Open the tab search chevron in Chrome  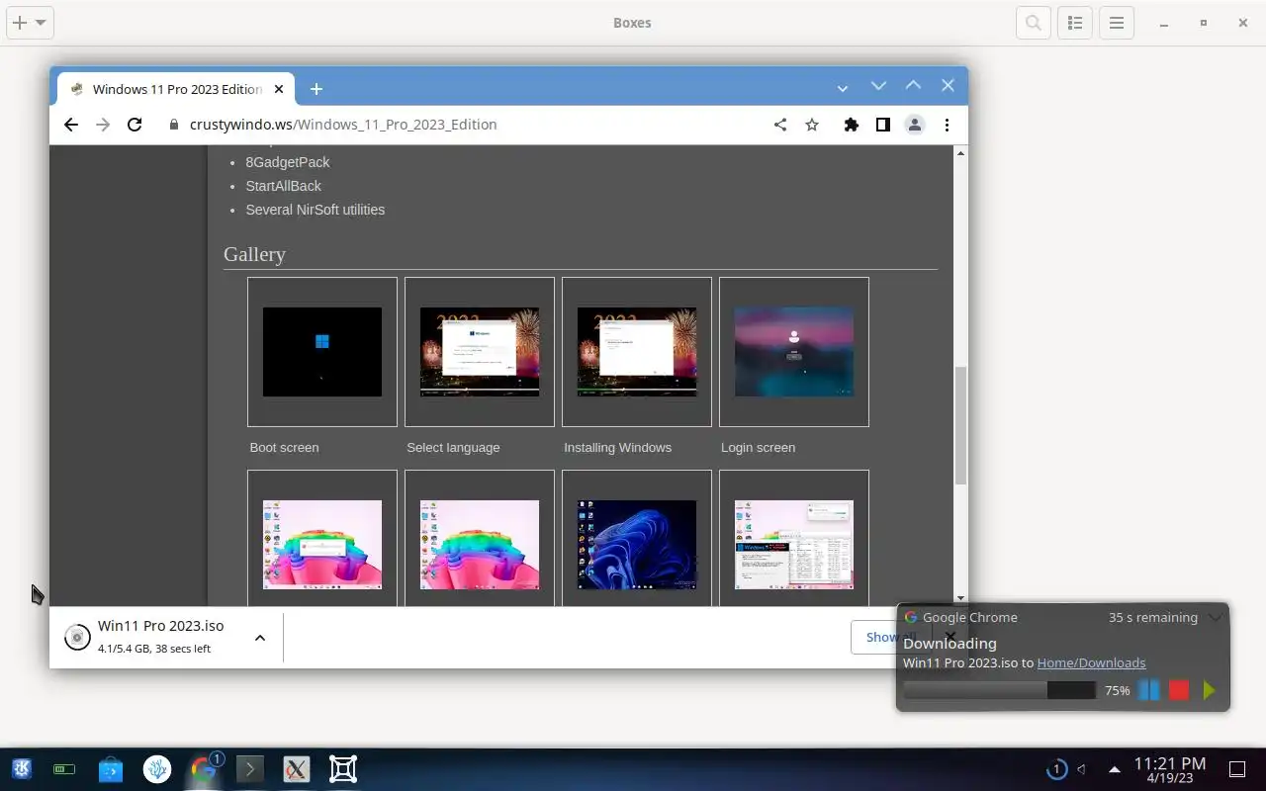(x=843, y=89)
